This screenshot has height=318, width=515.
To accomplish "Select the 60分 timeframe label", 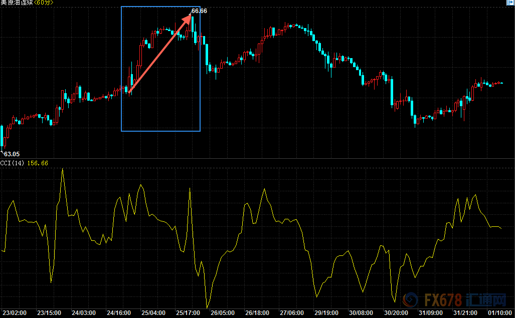I will (44, 3).
